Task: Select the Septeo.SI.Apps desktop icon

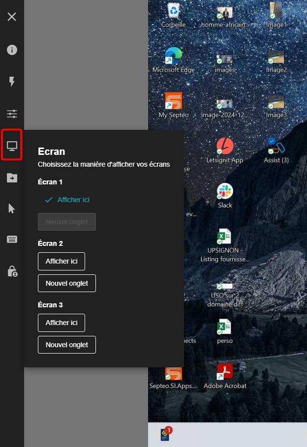Action: 174,378
